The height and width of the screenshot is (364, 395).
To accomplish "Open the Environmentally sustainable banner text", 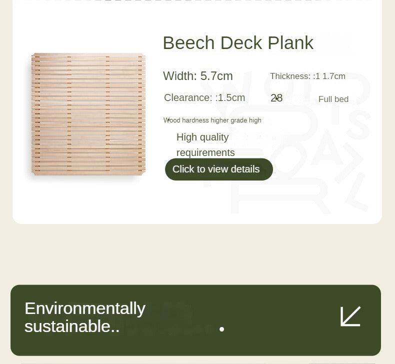I will tap(85, 317).
